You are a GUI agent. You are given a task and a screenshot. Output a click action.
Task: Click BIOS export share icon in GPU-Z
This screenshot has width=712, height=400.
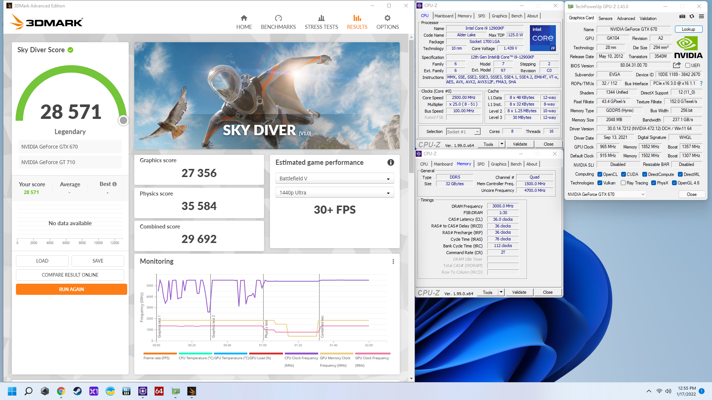pyautogui.click(x=677, y=65)
